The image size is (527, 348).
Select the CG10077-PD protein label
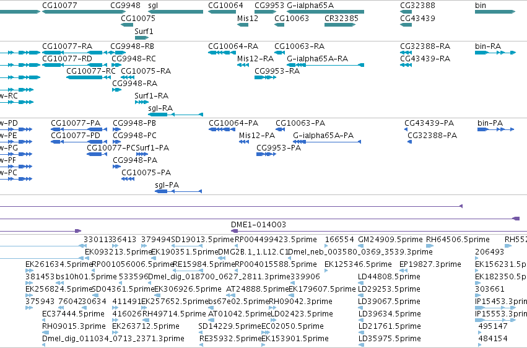(76, 136)
